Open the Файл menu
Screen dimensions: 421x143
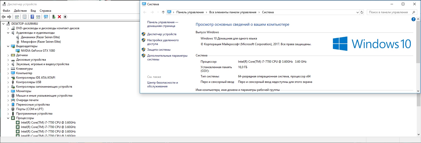click(x=6, y=11)
